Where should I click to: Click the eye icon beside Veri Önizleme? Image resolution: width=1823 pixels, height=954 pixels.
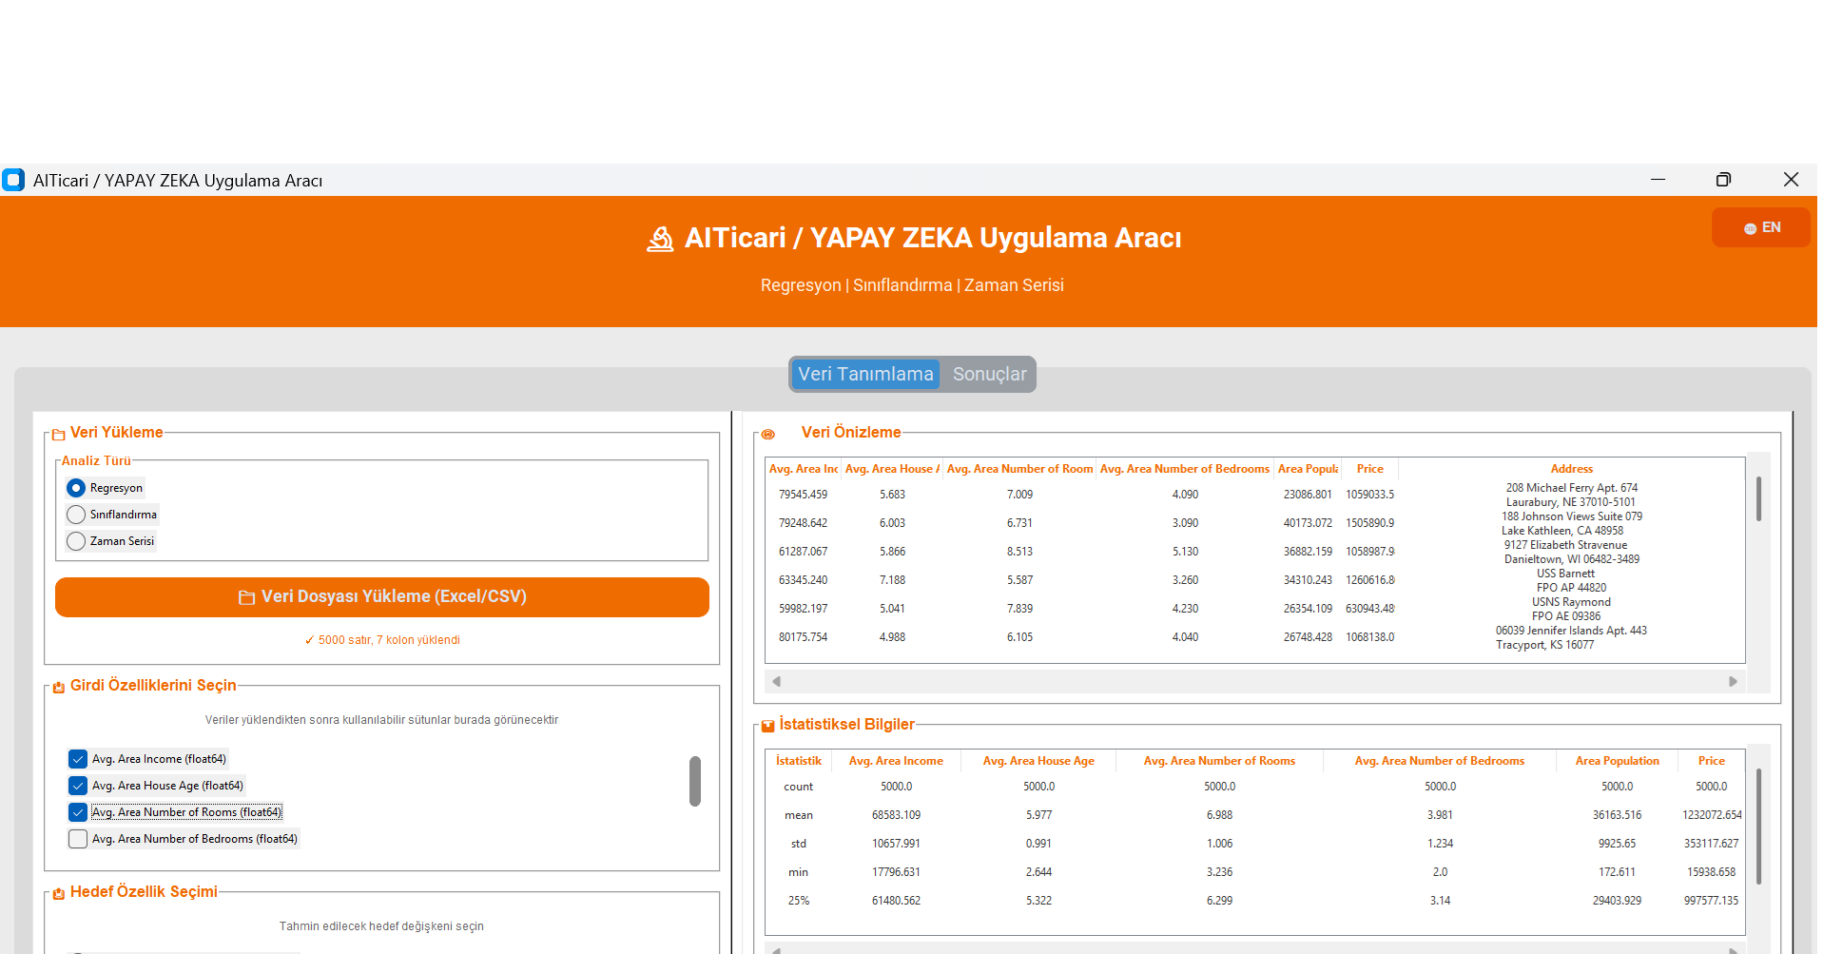(768, 435)
